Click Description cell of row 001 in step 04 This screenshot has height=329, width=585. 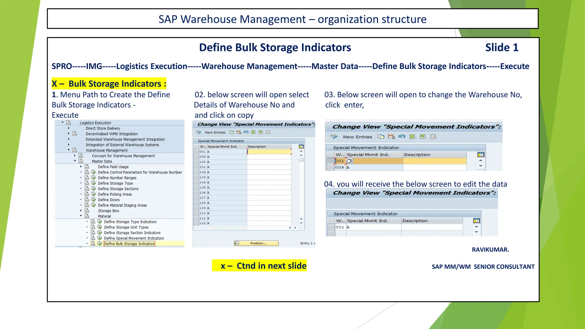click(x=432, y=227)
